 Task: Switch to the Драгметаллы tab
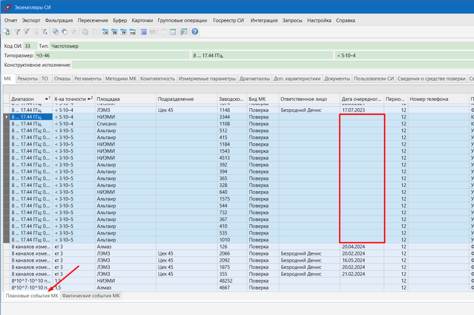[255, 79]
